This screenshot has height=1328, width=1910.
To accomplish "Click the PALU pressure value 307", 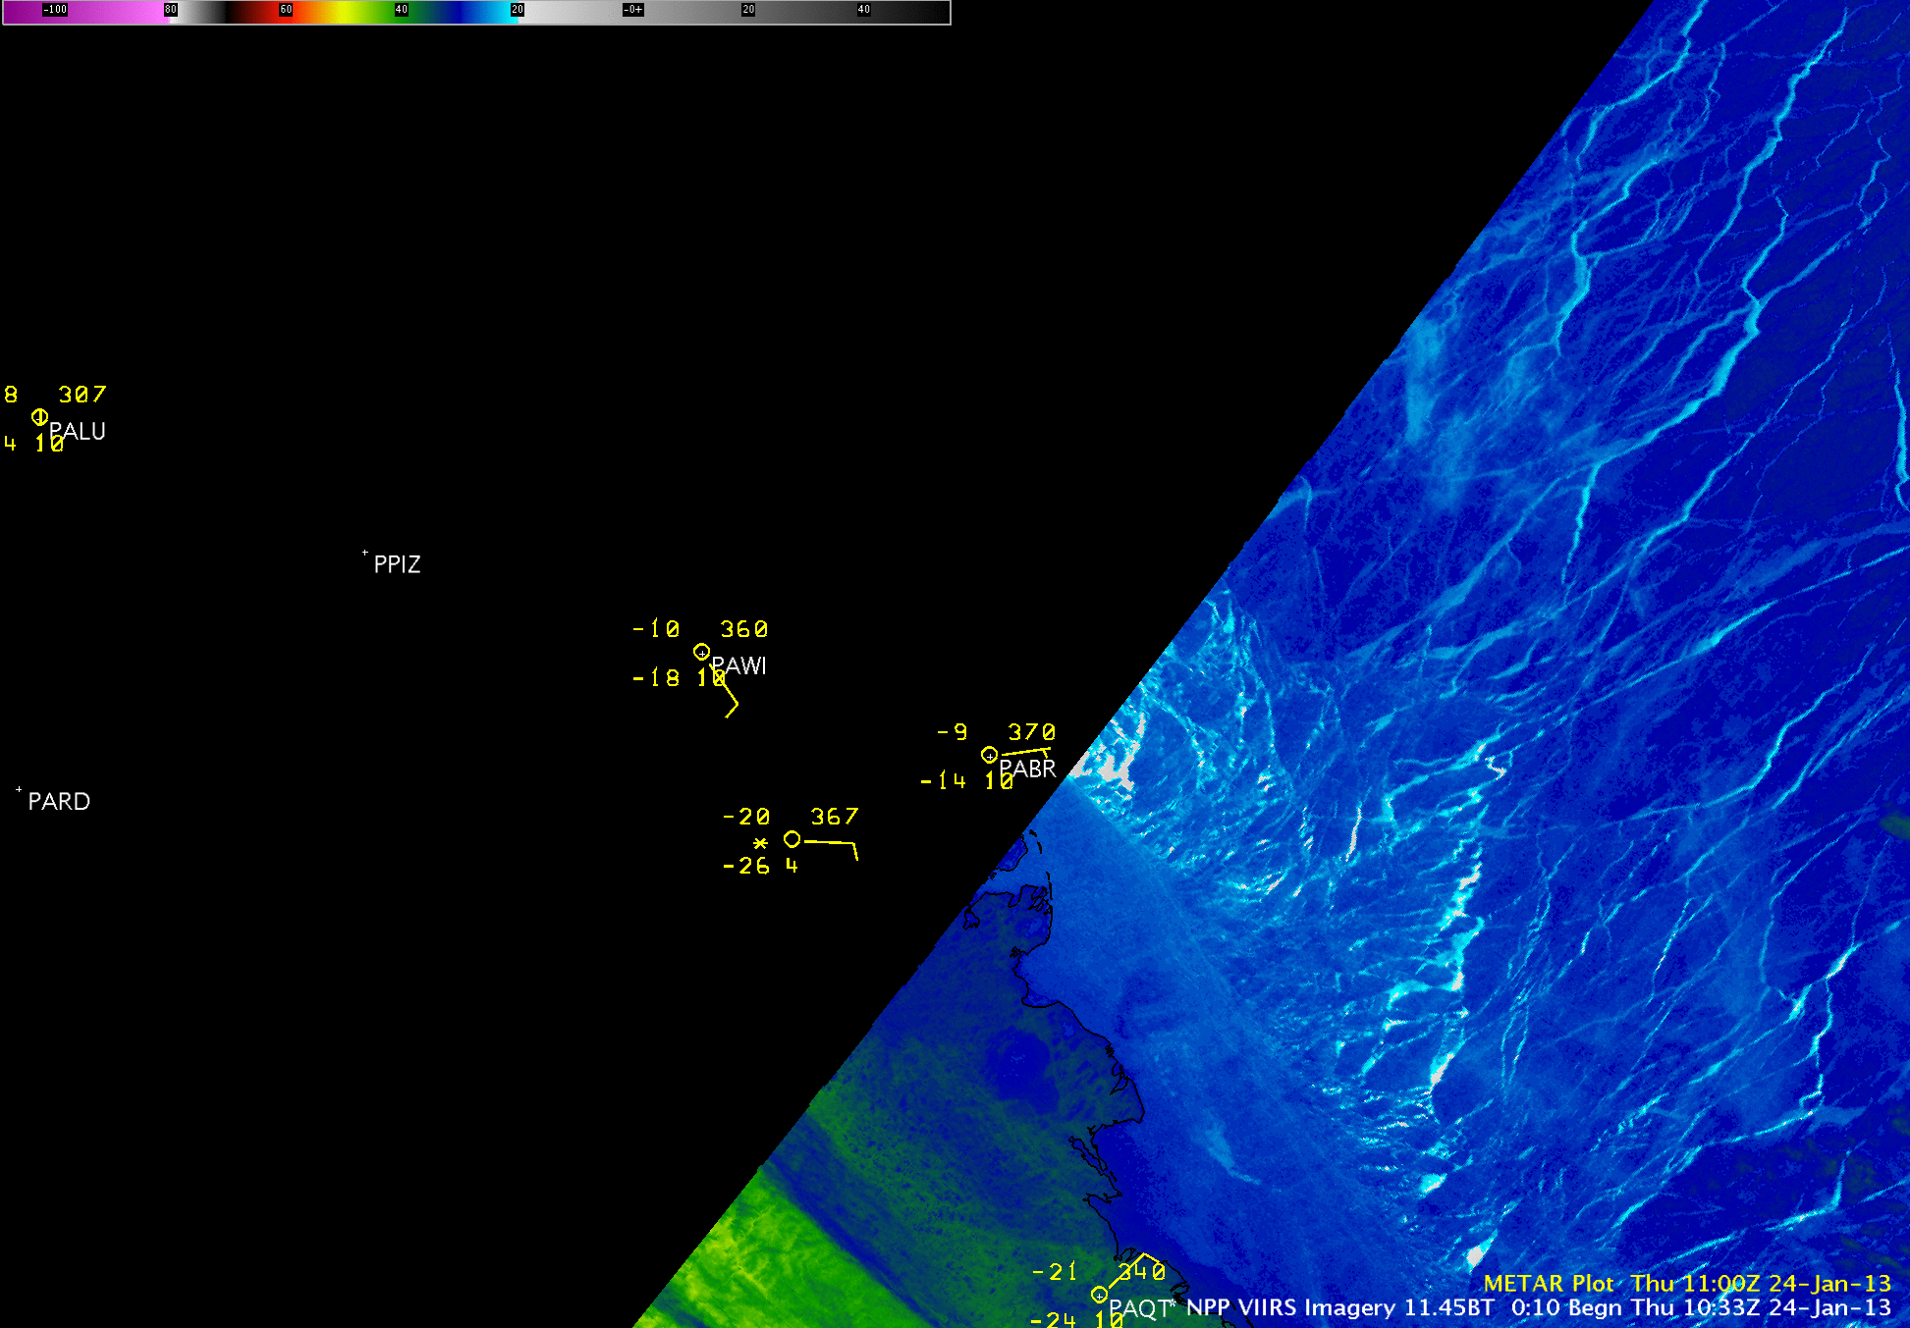I will tap(82, 395).
